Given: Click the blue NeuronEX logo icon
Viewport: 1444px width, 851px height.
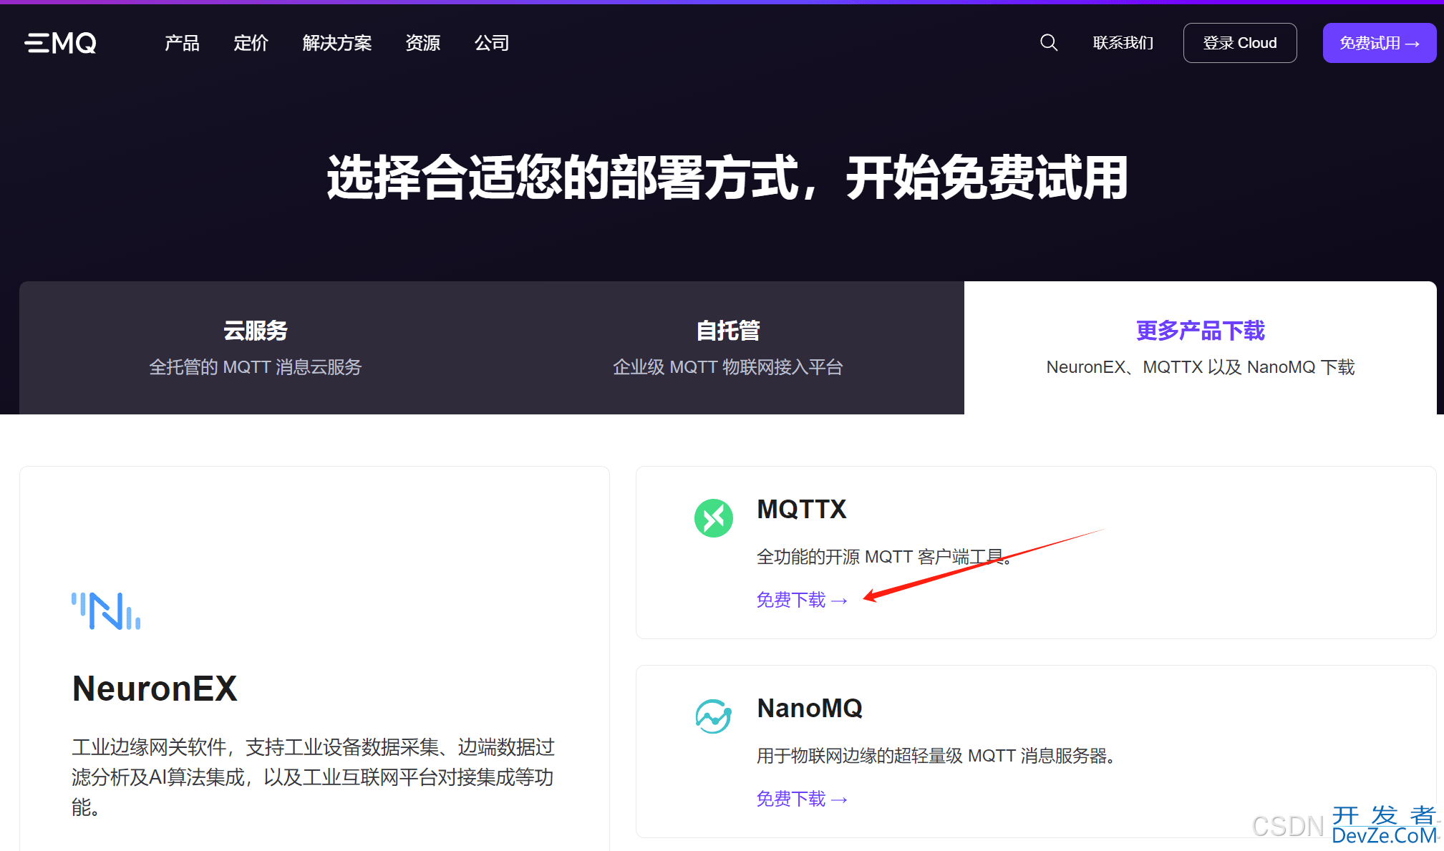Looking at the screenshot, I should pos(106,611).
